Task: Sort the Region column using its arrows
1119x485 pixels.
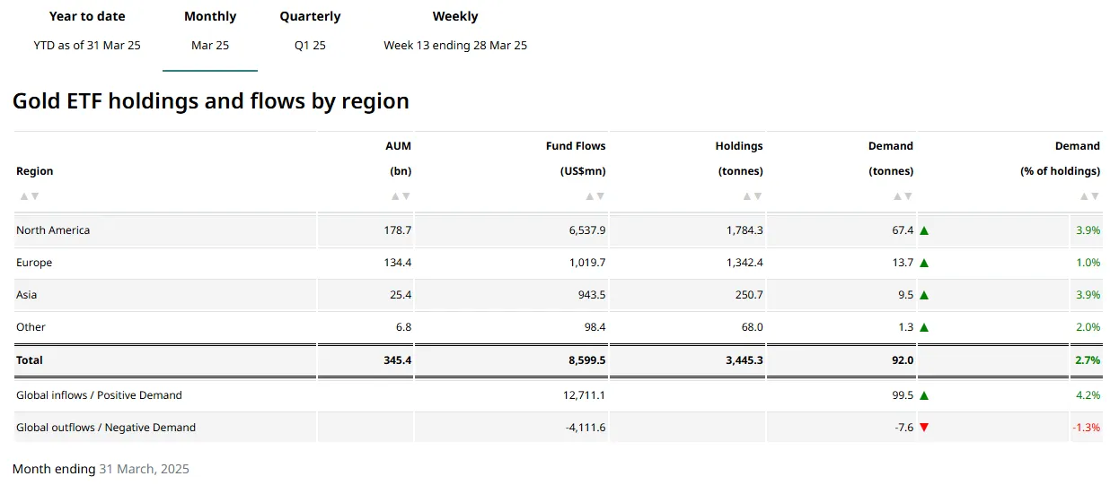Action: [x=29, y=196]
